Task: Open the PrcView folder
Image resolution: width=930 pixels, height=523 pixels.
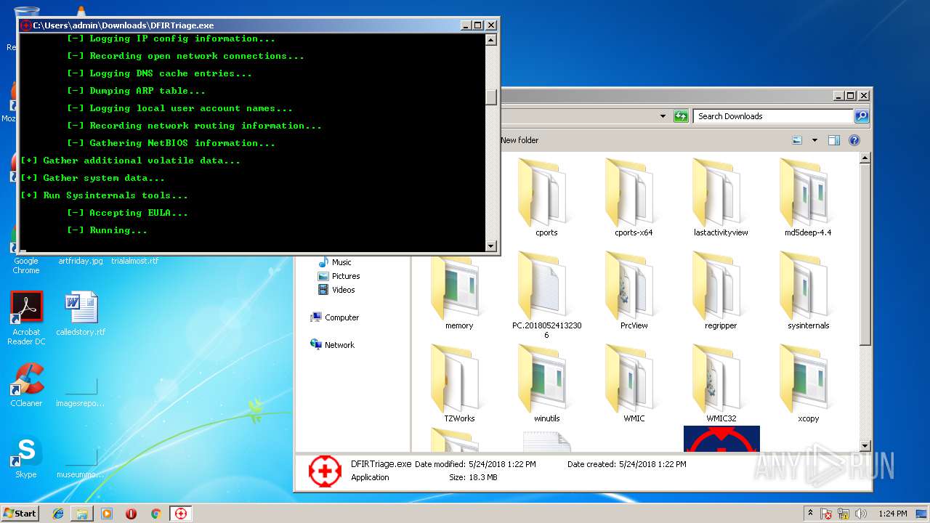Action: point(634,291)
